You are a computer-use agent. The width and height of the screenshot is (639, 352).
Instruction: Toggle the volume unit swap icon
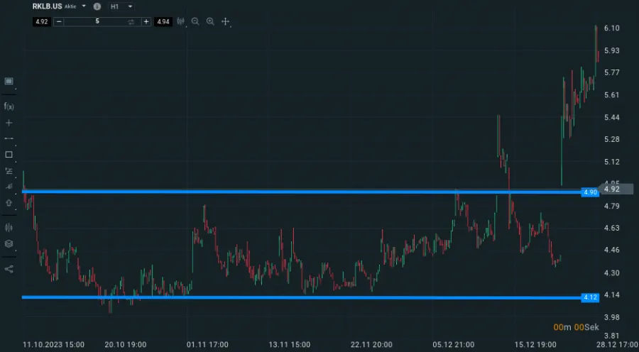131,21
